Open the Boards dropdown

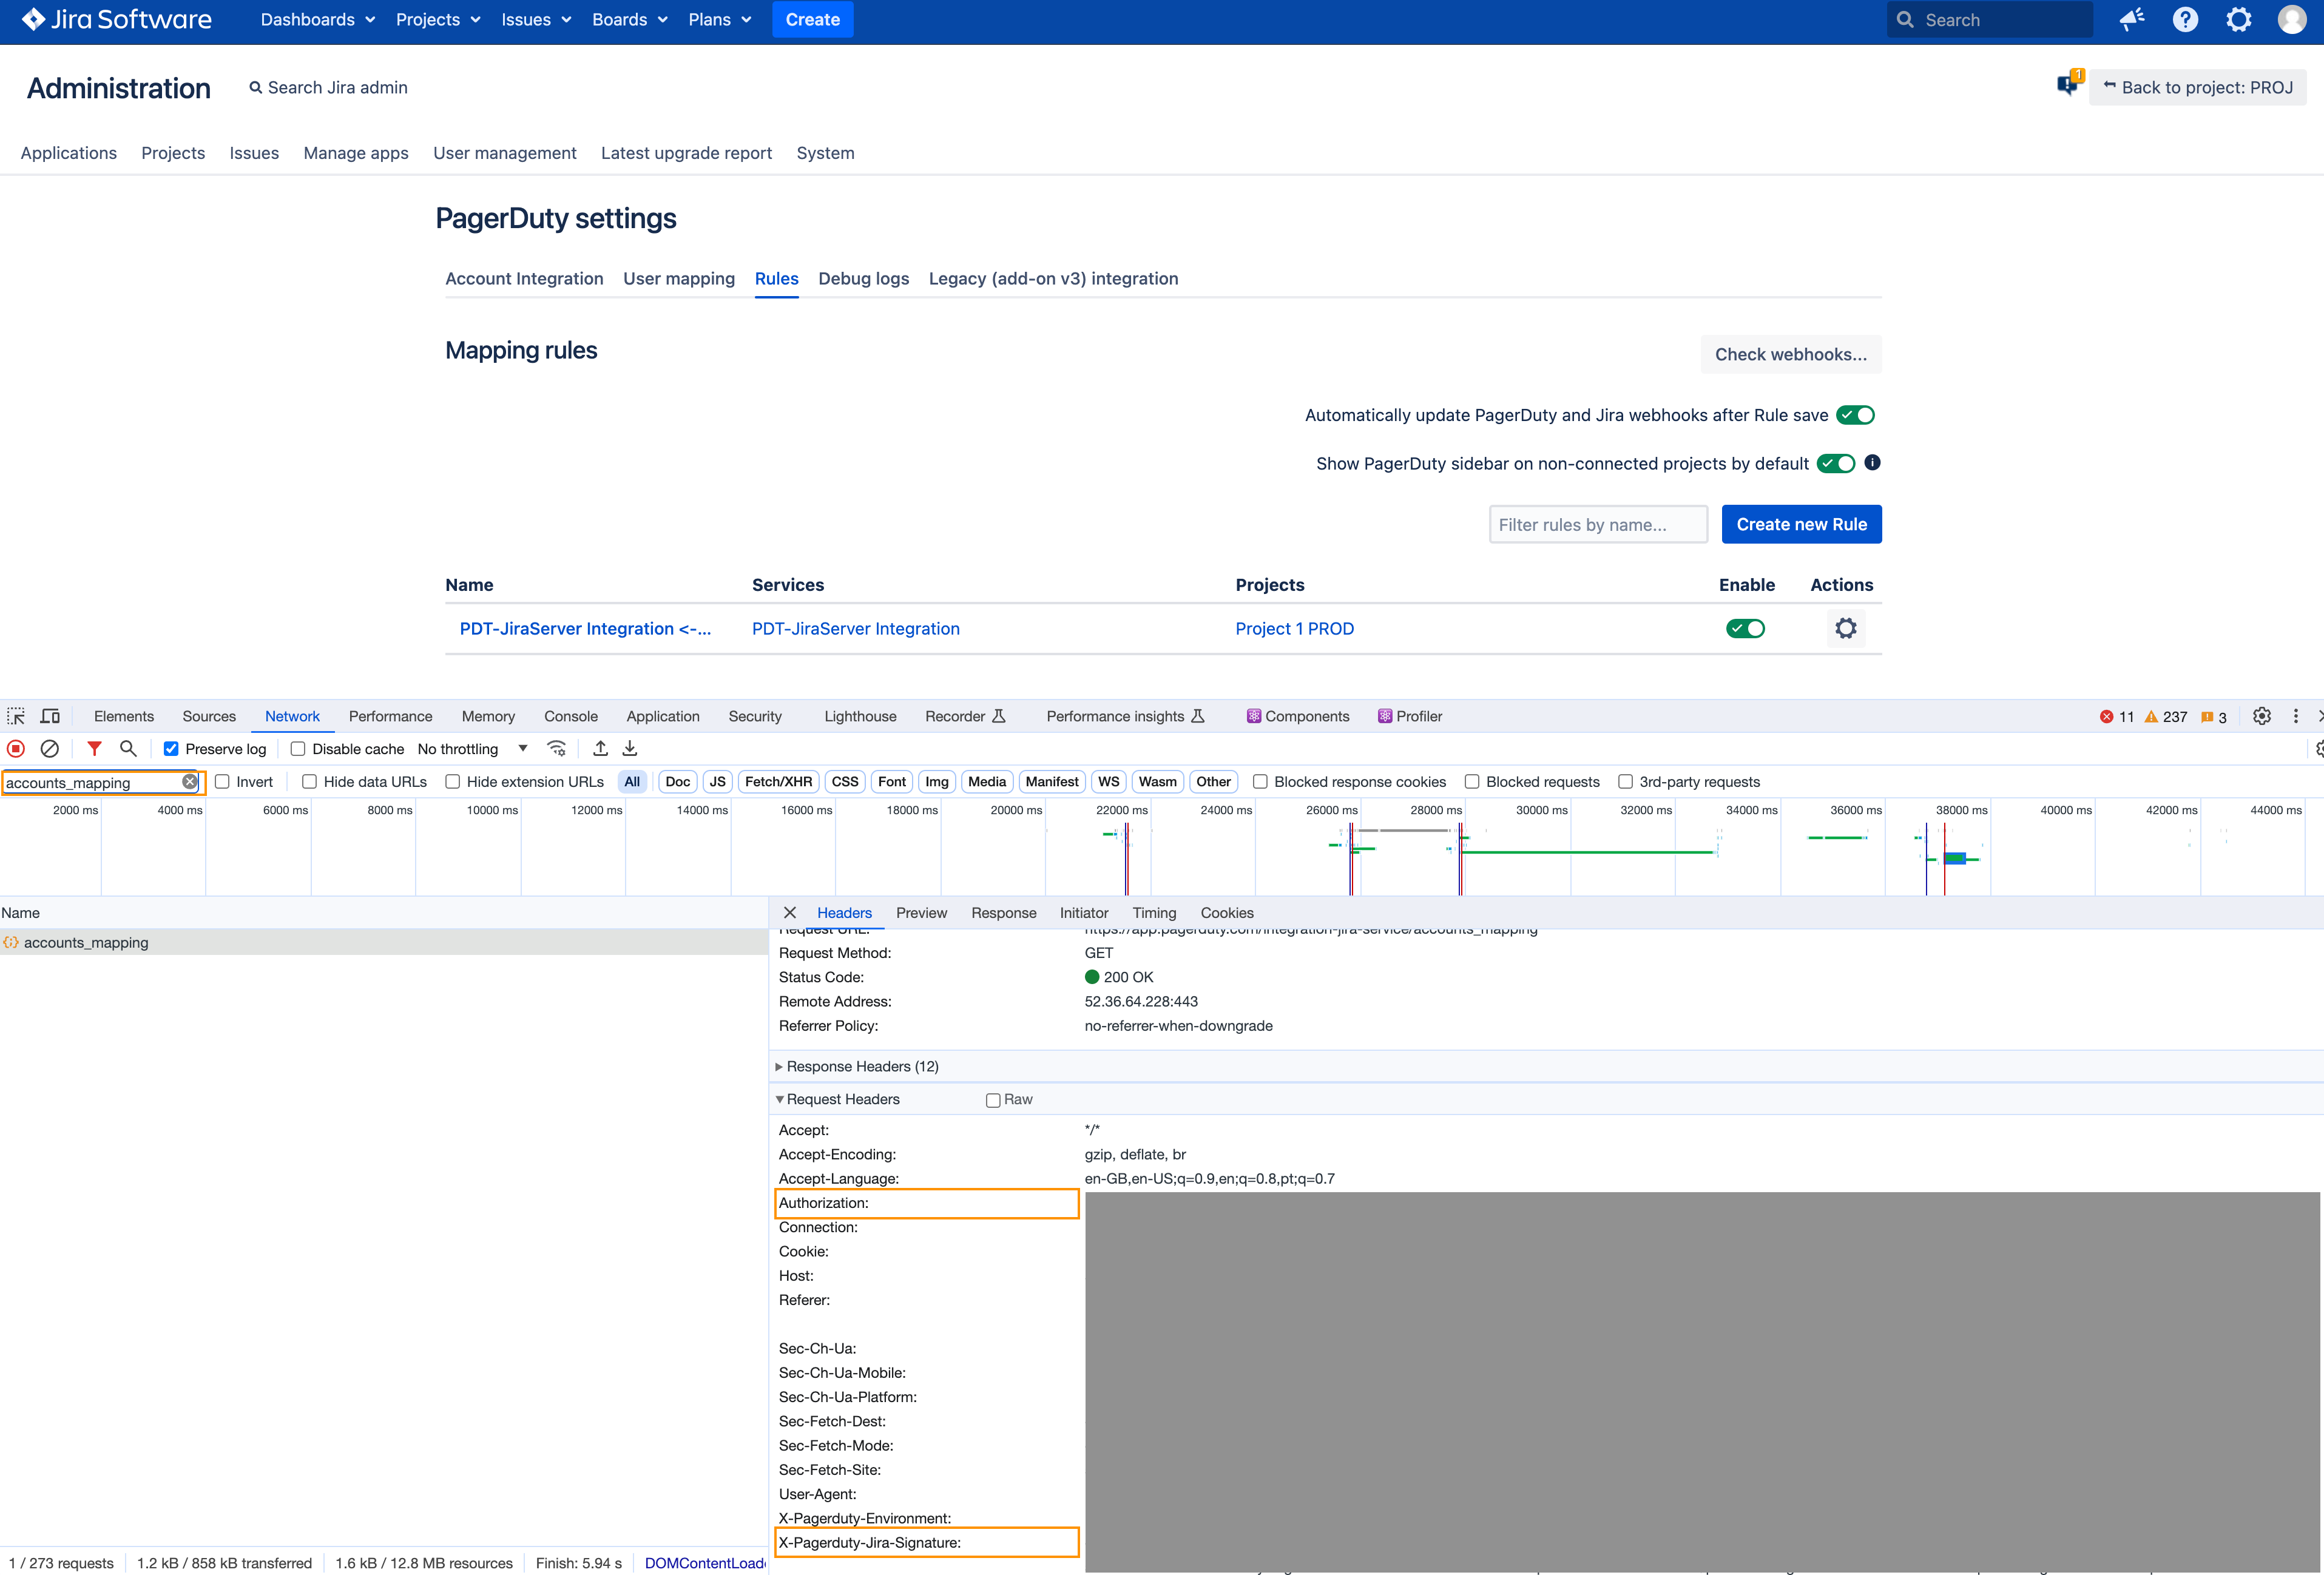[629, 20]
